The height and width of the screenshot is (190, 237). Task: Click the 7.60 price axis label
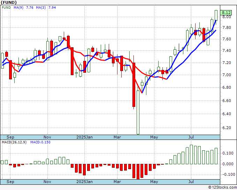point(227,39)
